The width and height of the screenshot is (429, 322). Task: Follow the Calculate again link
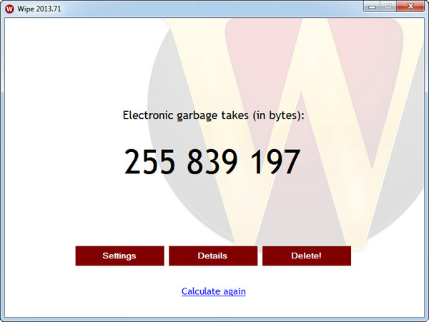pyautogui.click(x=213, y=291)
